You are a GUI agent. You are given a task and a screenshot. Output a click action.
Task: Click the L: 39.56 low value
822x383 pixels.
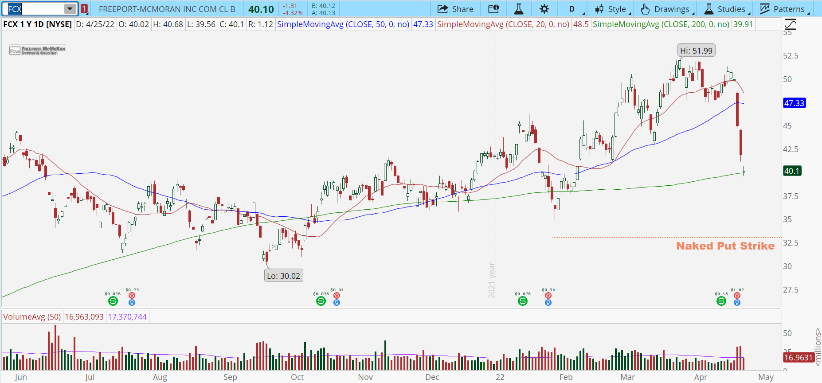pos(201,24)
